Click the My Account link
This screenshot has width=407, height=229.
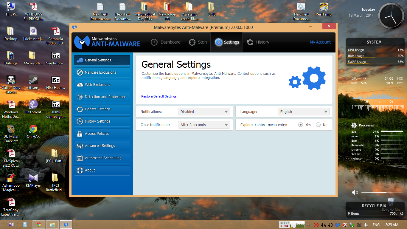pyautogui.click(x=320, y=42)
